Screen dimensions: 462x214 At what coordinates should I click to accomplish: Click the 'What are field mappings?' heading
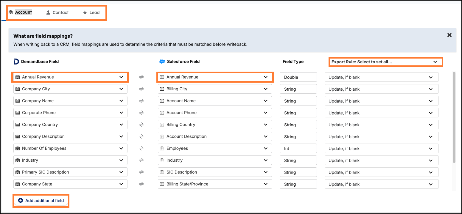[x=43, y=36]
